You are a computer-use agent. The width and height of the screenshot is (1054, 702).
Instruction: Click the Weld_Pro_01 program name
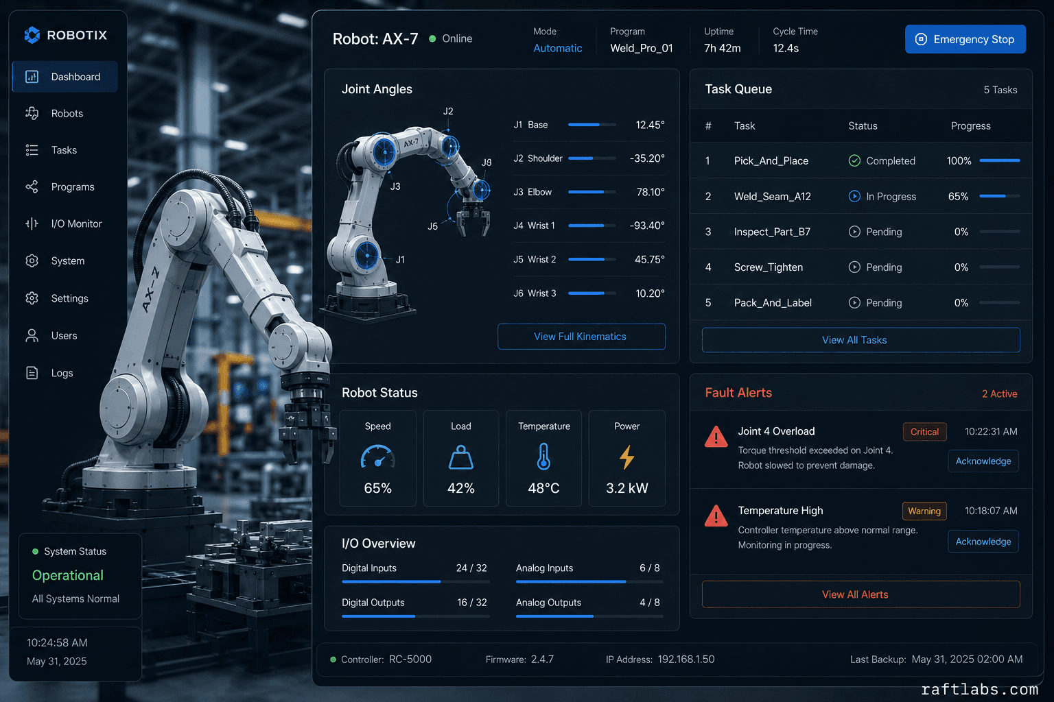click(x=642, y=48)
